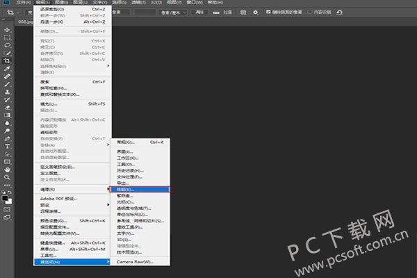Open the File (文件) menu
Image resolution: width=417 pixels, height=278 pixels.
click(24, 2)
